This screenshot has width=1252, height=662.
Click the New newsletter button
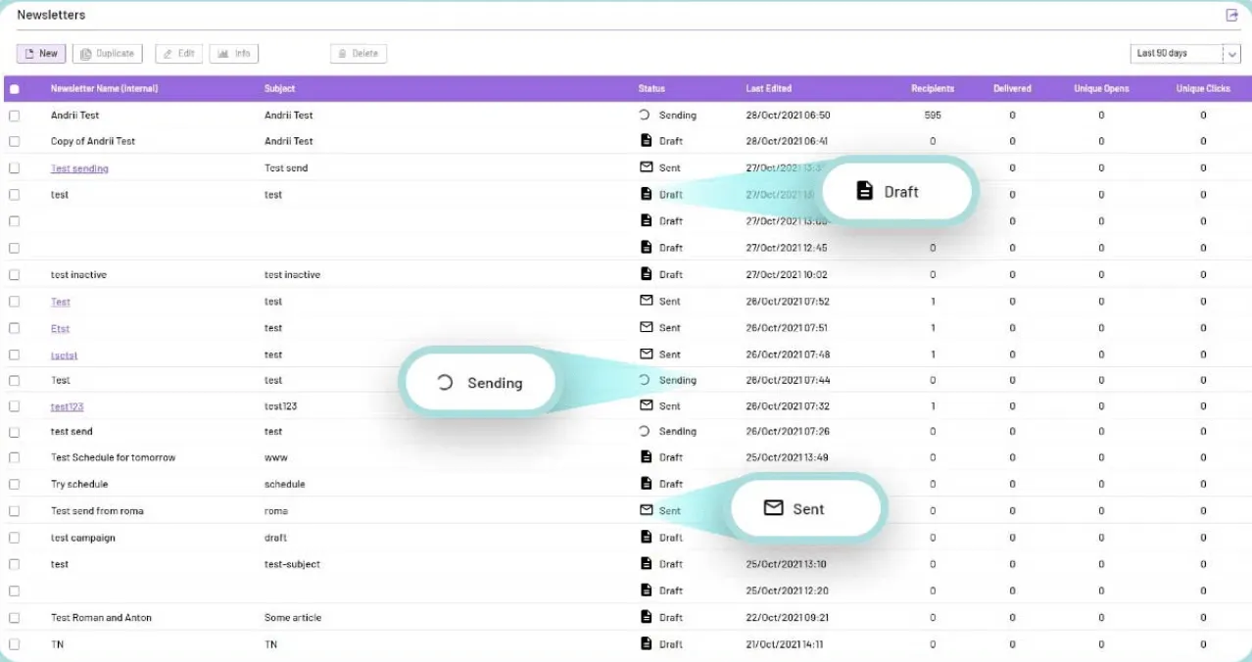(41, 53)
